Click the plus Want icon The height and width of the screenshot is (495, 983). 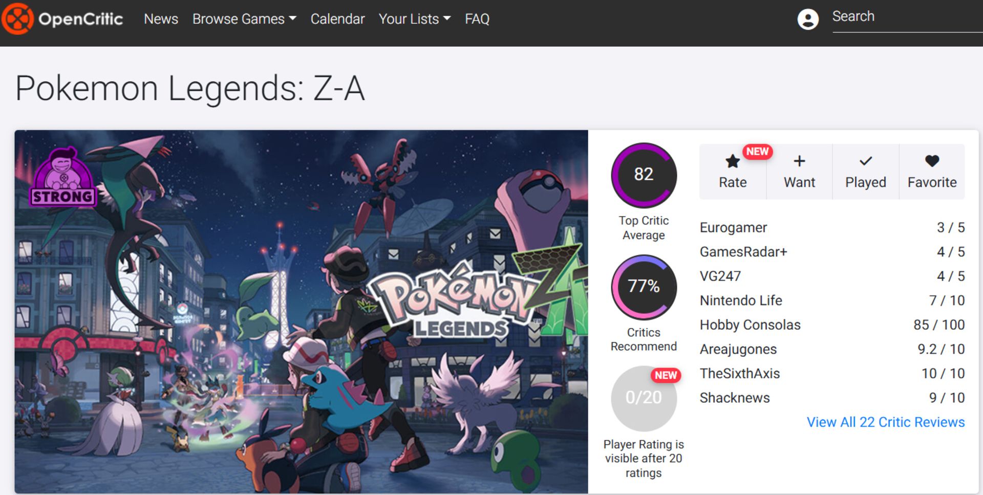tap(799, 162)
